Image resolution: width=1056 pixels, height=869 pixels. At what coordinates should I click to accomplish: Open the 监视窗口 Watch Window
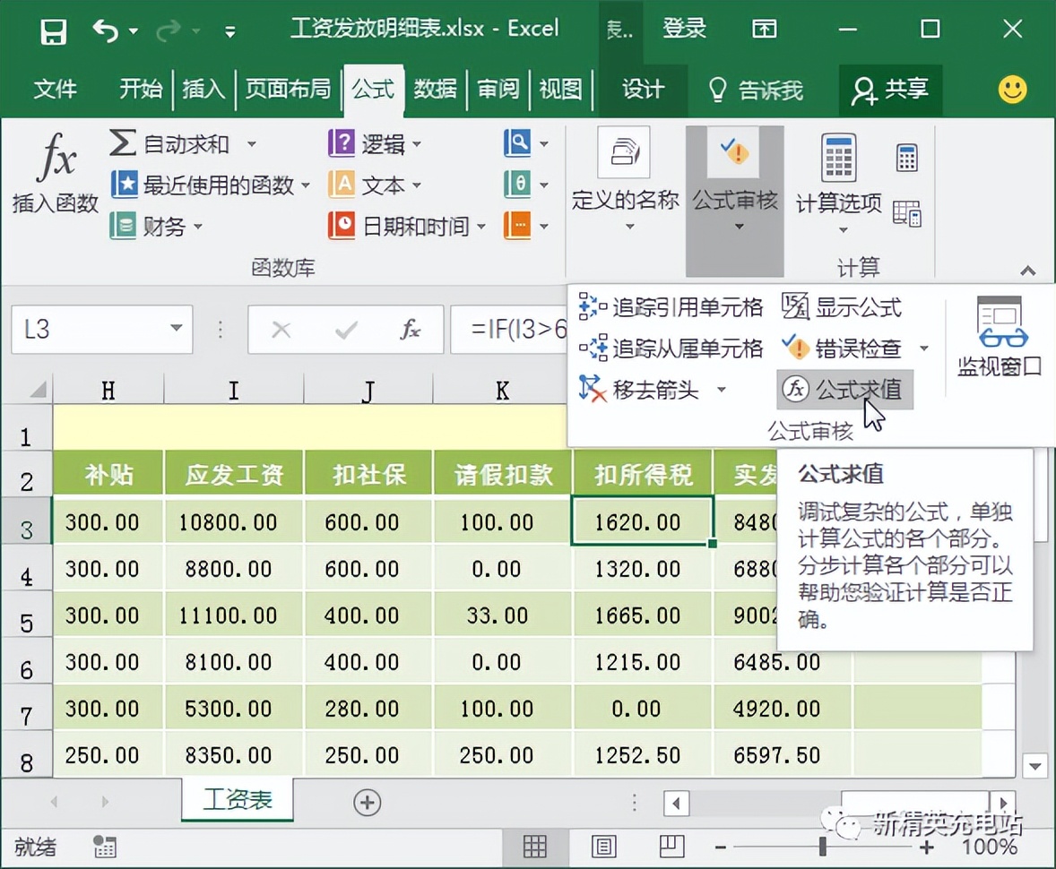click(998, 336)
